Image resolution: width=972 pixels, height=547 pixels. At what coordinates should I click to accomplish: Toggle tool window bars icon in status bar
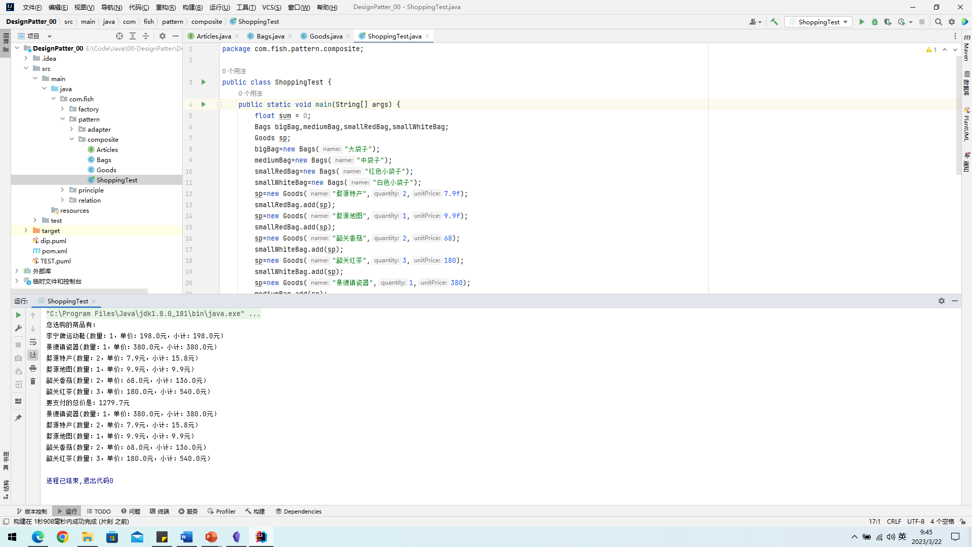(x=6, y=521)
